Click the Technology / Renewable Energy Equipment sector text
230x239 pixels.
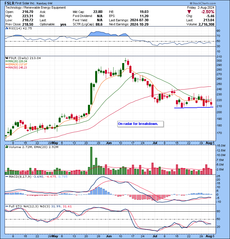(36, 7)
